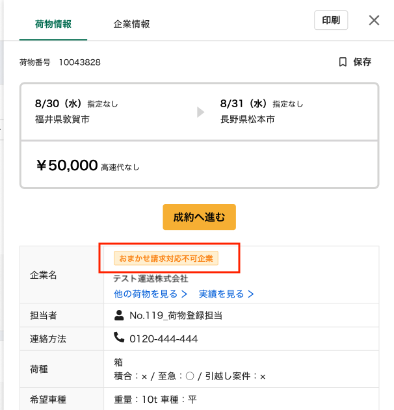Click the おまかせ請求対応不可企業 badge

coord(166,259)
